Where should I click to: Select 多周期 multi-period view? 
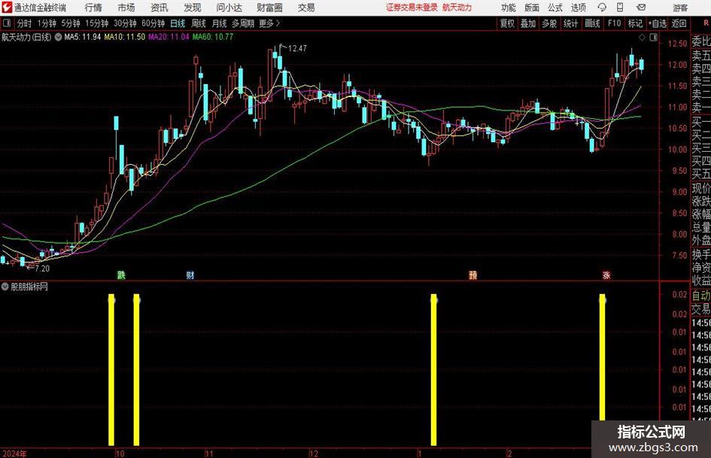click(x=243, y=23)
